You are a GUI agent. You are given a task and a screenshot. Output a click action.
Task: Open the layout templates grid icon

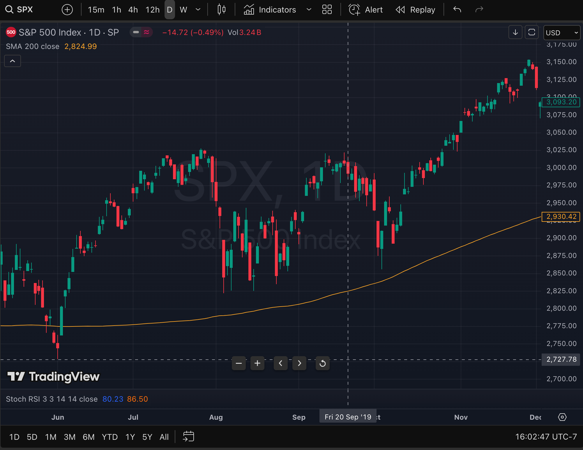click(x=327, y=10)
